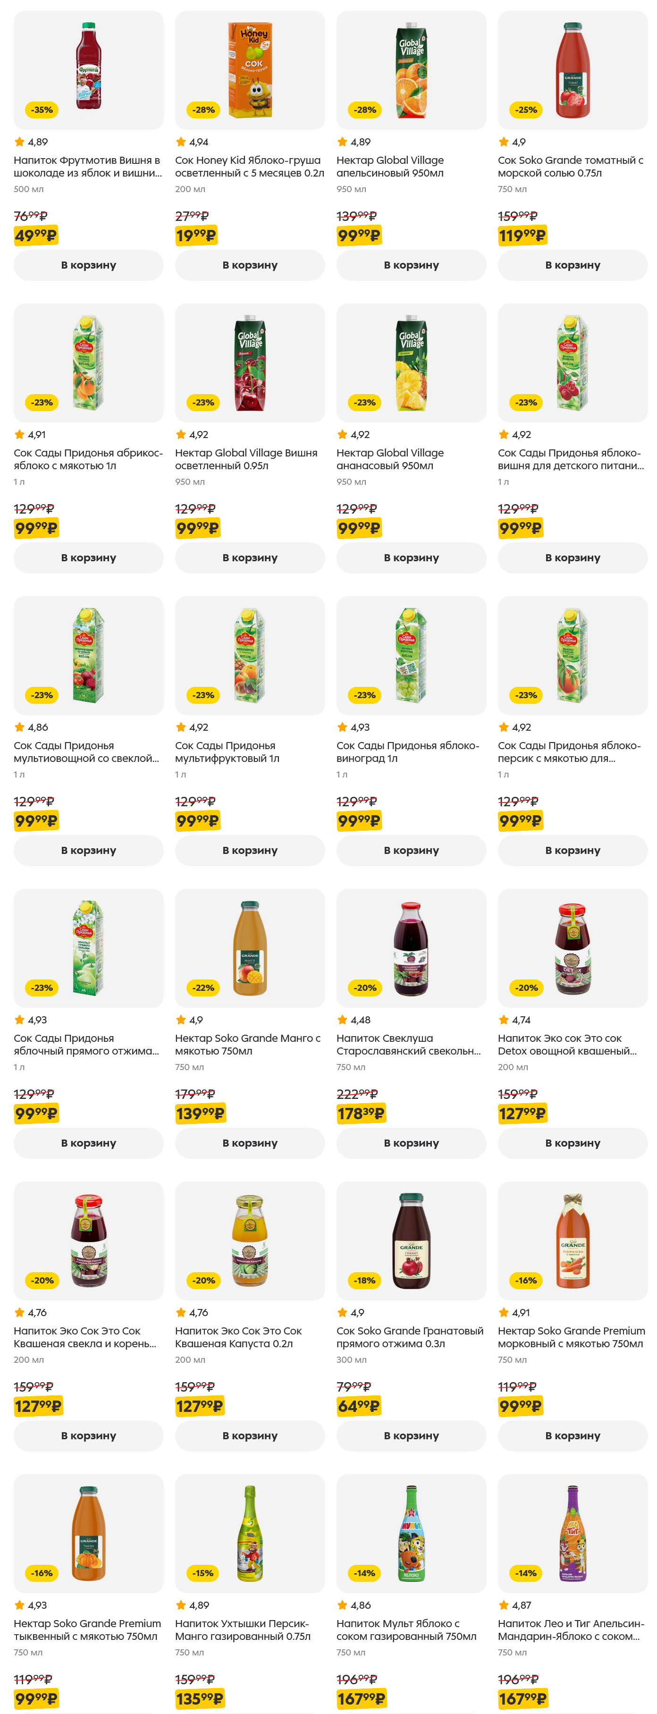Open Сады Придонья абрикос-яблоко carton image
Viewport: 657px width, 1714px height.
click(88, 363)
